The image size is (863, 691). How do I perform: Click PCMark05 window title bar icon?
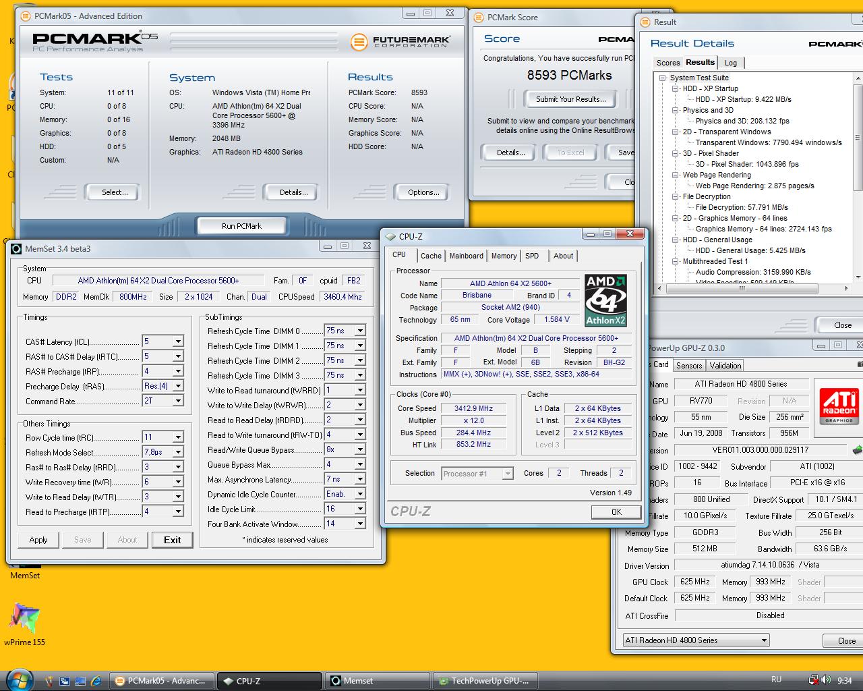tap(26, 16)
